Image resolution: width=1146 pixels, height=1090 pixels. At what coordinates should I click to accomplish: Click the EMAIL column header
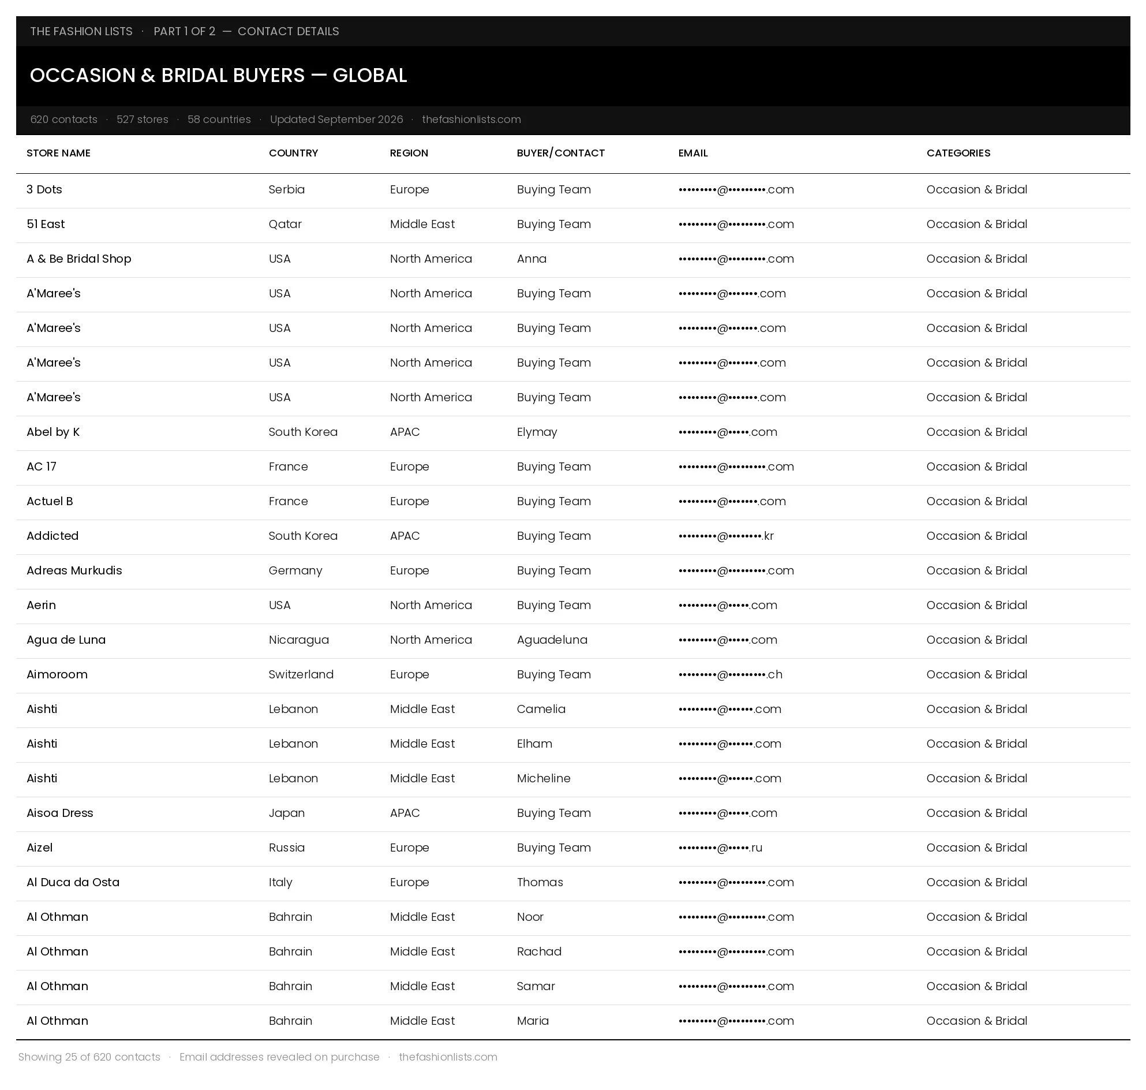tap(693, 153)
